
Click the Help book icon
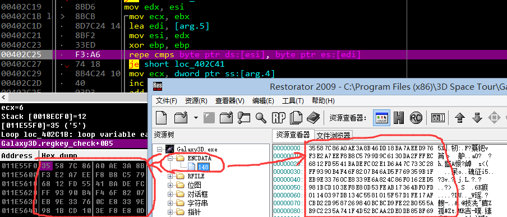pyautogui.click(x=313, y=118)
